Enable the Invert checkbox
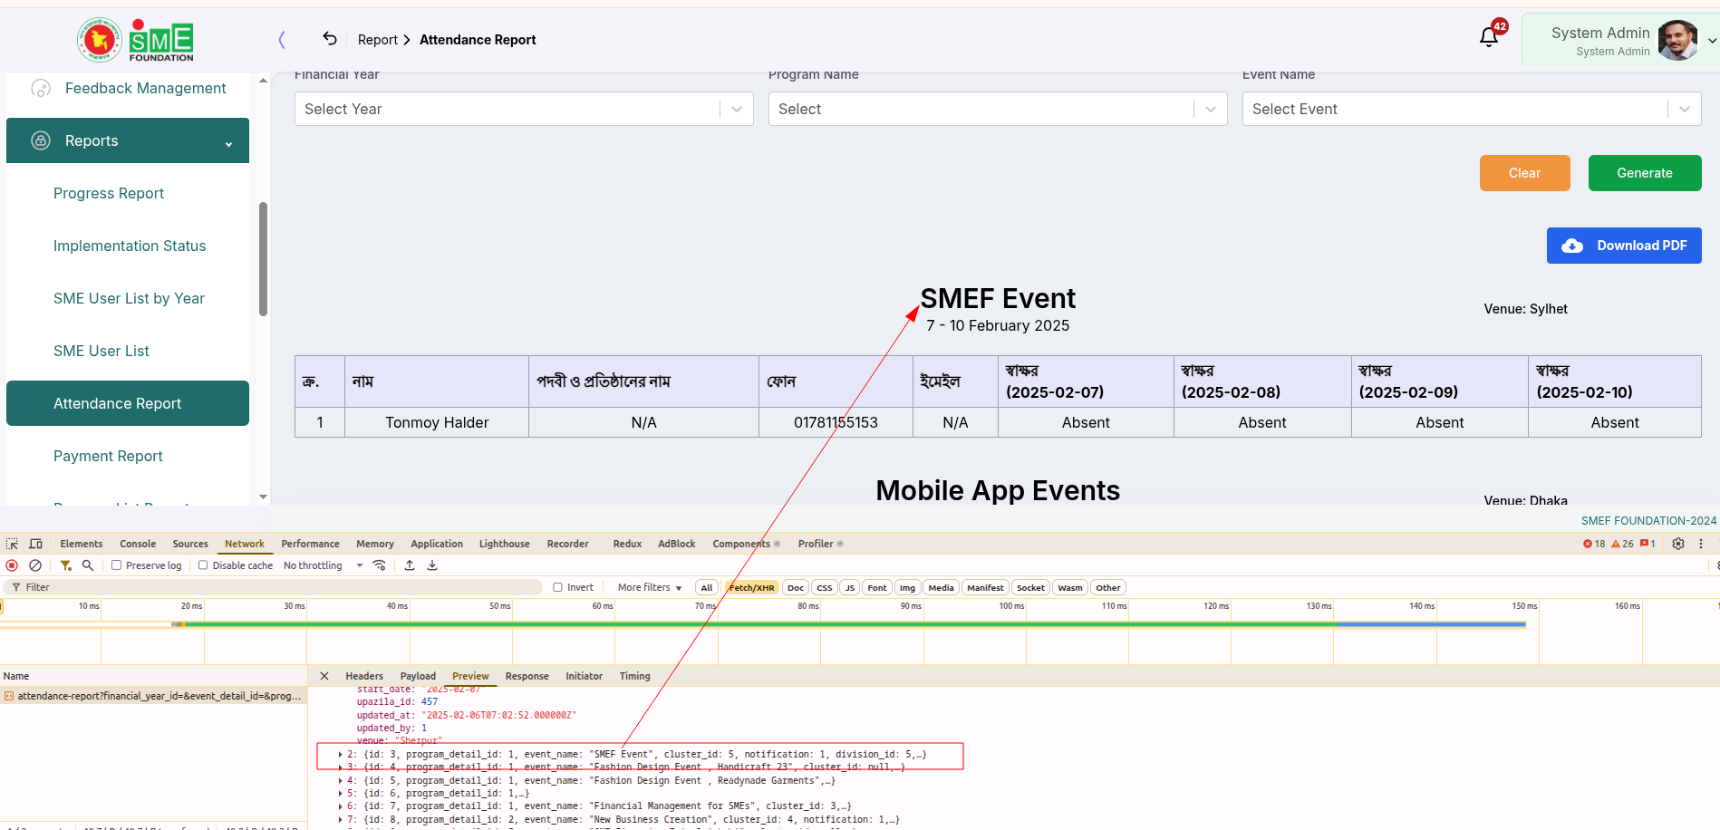This screenshot has width=1720, height=830. coord(558,587)
